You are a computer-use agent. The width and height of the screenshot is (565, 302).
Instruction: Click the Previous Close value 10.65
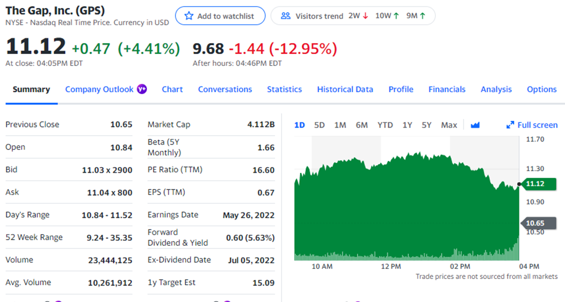121,124
